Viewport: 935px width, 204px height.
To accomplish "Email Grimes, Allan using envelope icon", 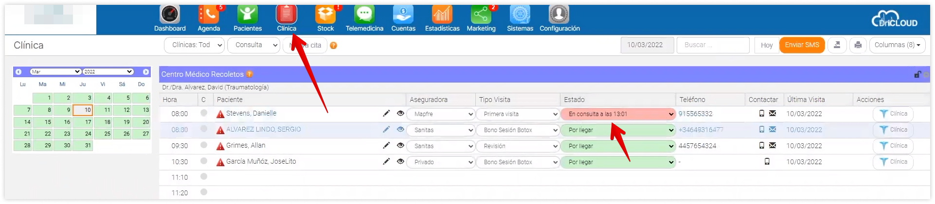I will [773, 146].
